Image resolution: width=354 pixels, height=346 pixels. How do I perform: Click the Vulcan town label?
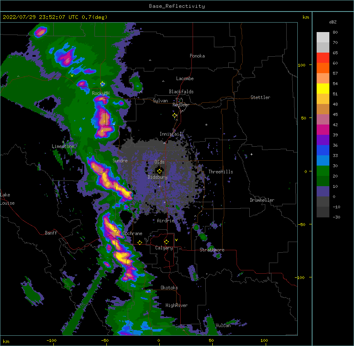click(223, 325)
